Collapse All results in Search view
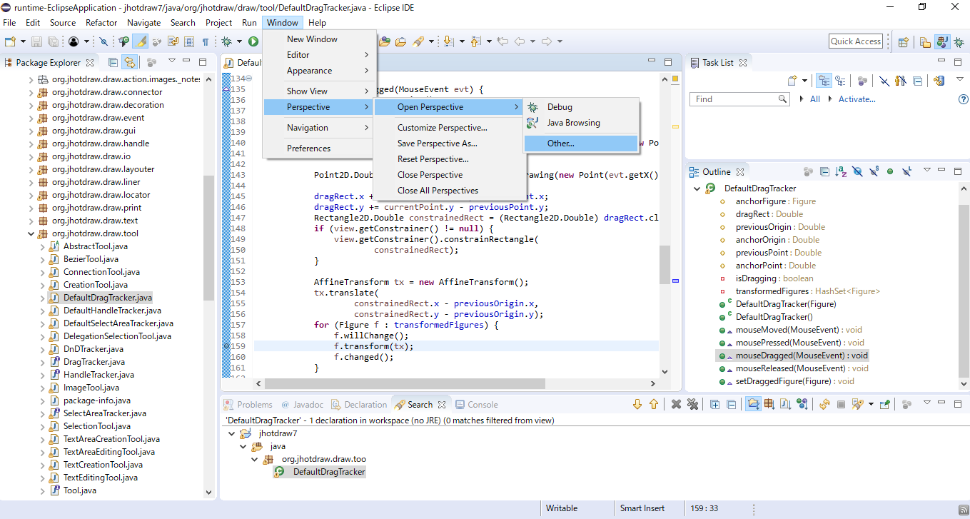 pos(731,404)
